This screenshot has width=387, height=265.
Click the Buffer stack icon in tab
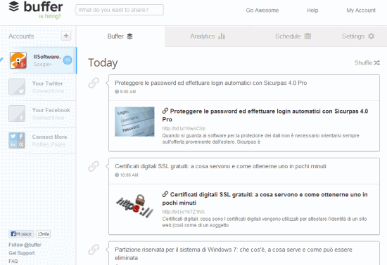[129, 36]
